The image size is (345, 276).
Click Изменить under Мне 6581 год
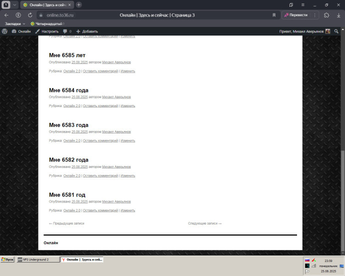128,210
